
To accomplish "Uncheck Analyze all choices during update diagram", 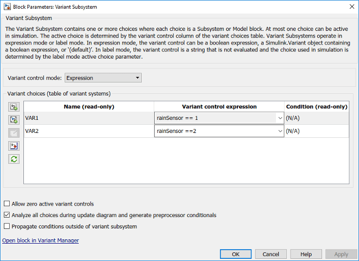I will 7,215.
